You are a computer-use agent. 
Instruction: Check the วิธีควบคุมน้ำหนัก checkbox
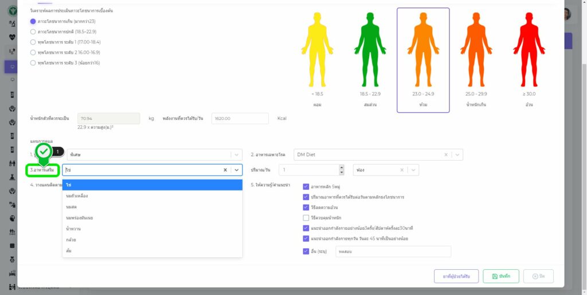tap(306, 218)
